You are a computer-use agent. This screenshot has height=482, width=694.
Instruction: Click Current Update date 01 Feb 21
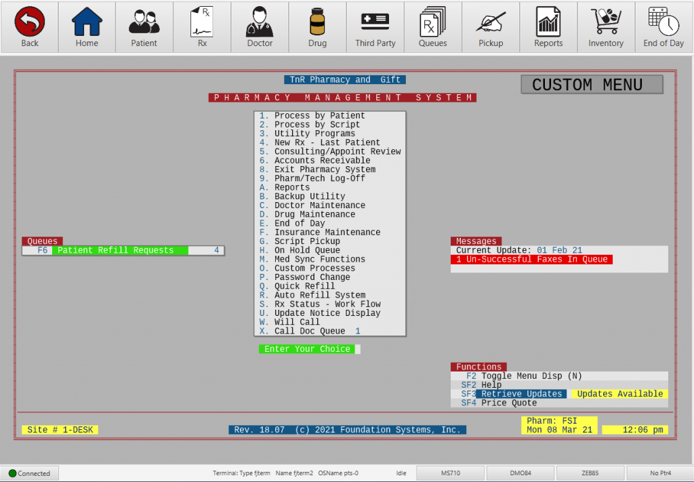click(x=559, y=250)
